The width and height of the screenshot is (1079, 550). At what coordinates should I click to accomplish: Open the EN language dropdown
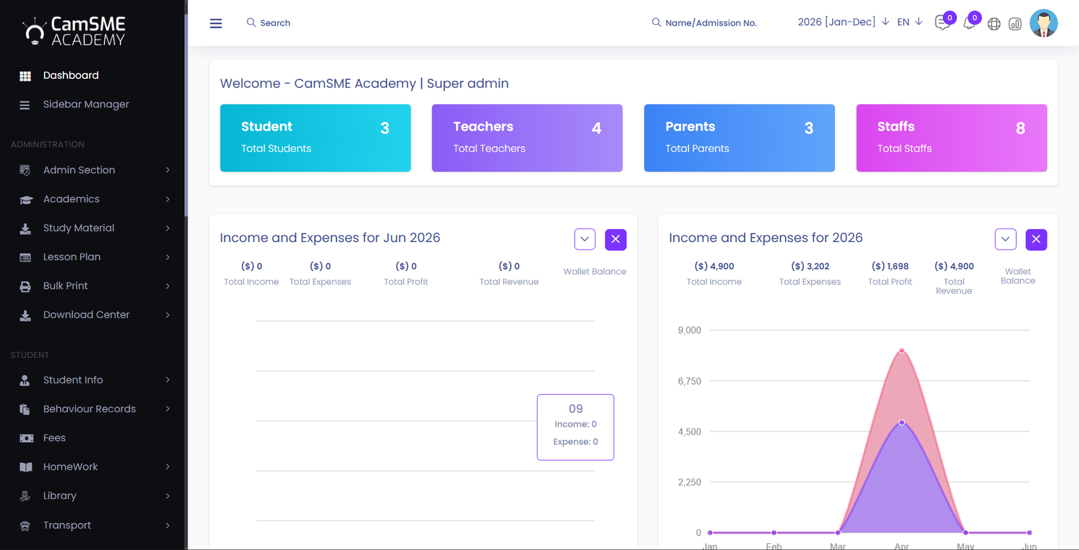click(909, 22)
